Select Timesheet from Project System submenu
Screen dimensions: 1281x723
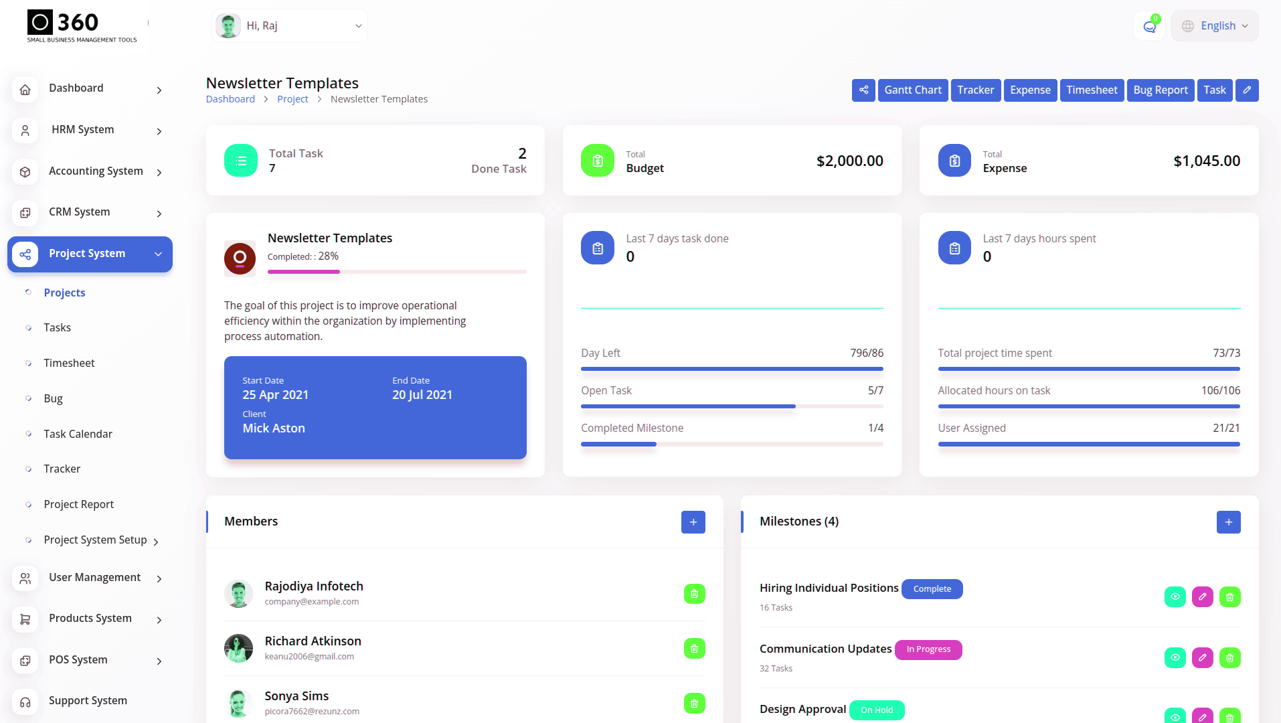click(x=69, y=363)
